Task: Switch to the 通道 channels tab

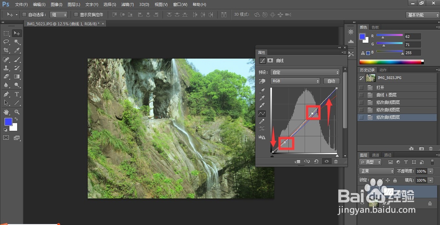Action: click(376, 155)
